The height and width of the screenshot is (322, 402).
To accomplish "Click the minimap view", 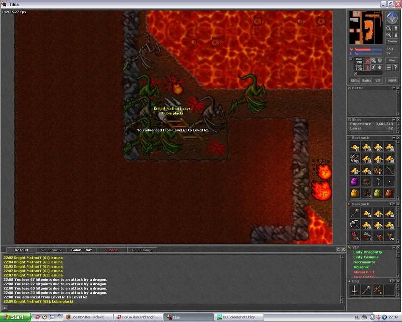I will [366, 28].
